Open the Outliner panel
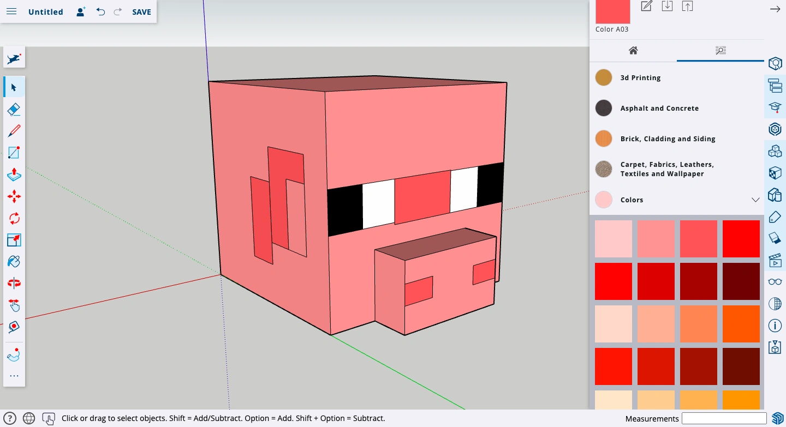Screen dimensions: 786x427 pos(775,86)
